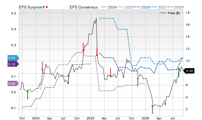The width and height of the screenshot is (202, 120).
Task: Click the 4 label on the price axis
Action: pos(187,97)
